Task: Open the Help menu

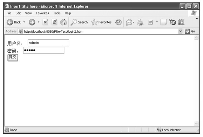Action: [x=68, y=13]
